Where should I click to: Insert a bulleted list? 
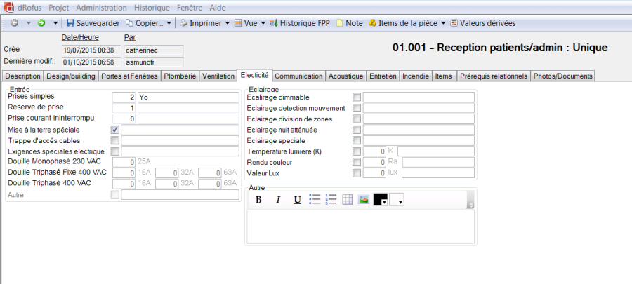(315, 200)
